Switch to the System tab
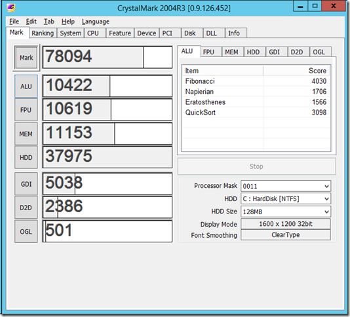 [x=71, y=33]
